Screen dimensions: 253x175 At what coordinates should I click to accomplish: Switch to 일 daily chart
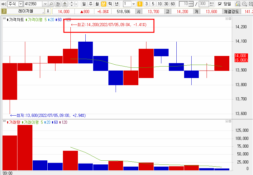pyautogui.click(x=84, y=4)
